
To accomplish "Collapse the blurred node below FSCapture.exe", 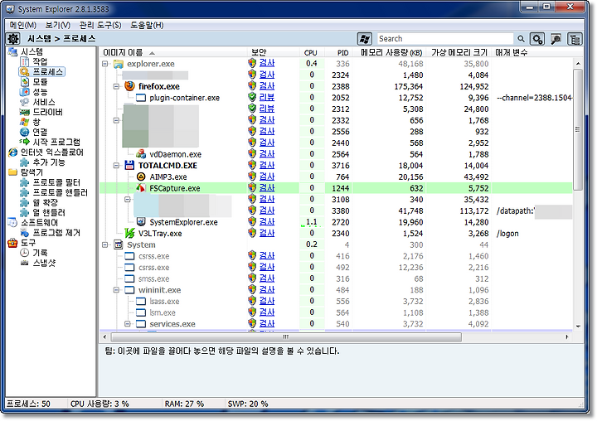I will (x=128, y=200).
